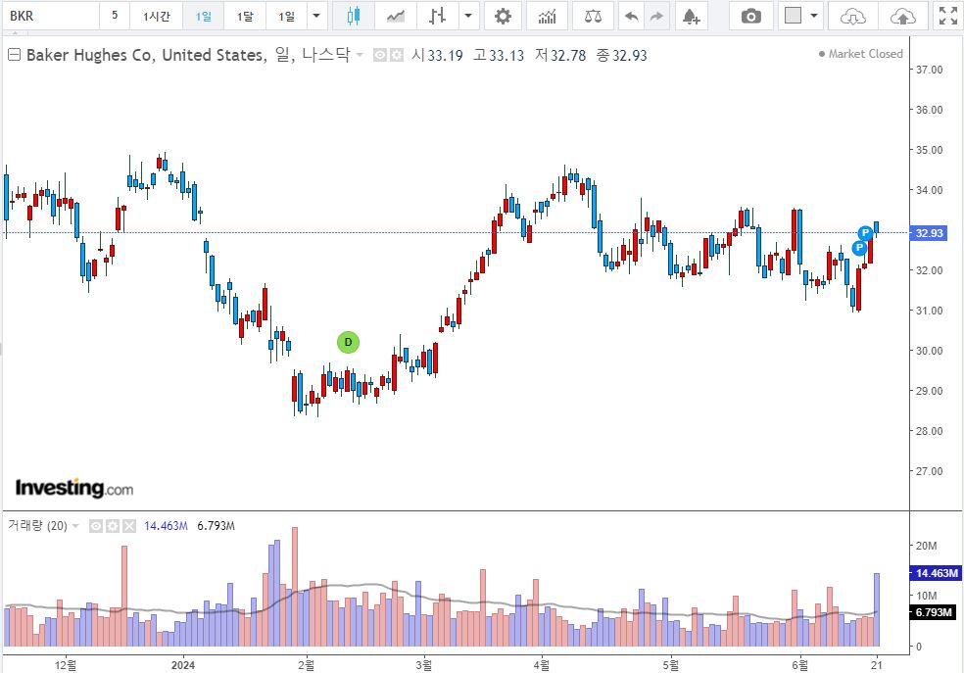Select the 1시간 hourly interval
The image size is (964, 673).
[x=156, y=16]
